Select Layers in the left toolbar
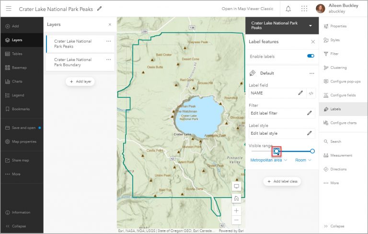This screenshot has width=368, height=234. [22, 40]
